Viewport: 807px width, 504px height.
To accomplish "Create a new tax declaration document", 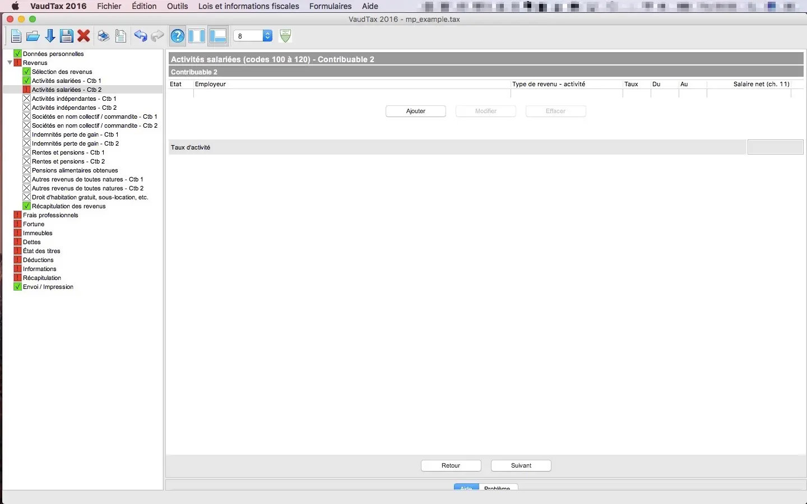I will tap(16, 36).
